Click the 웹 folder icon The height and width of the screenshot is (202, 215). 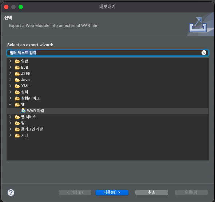coord(17,104)
